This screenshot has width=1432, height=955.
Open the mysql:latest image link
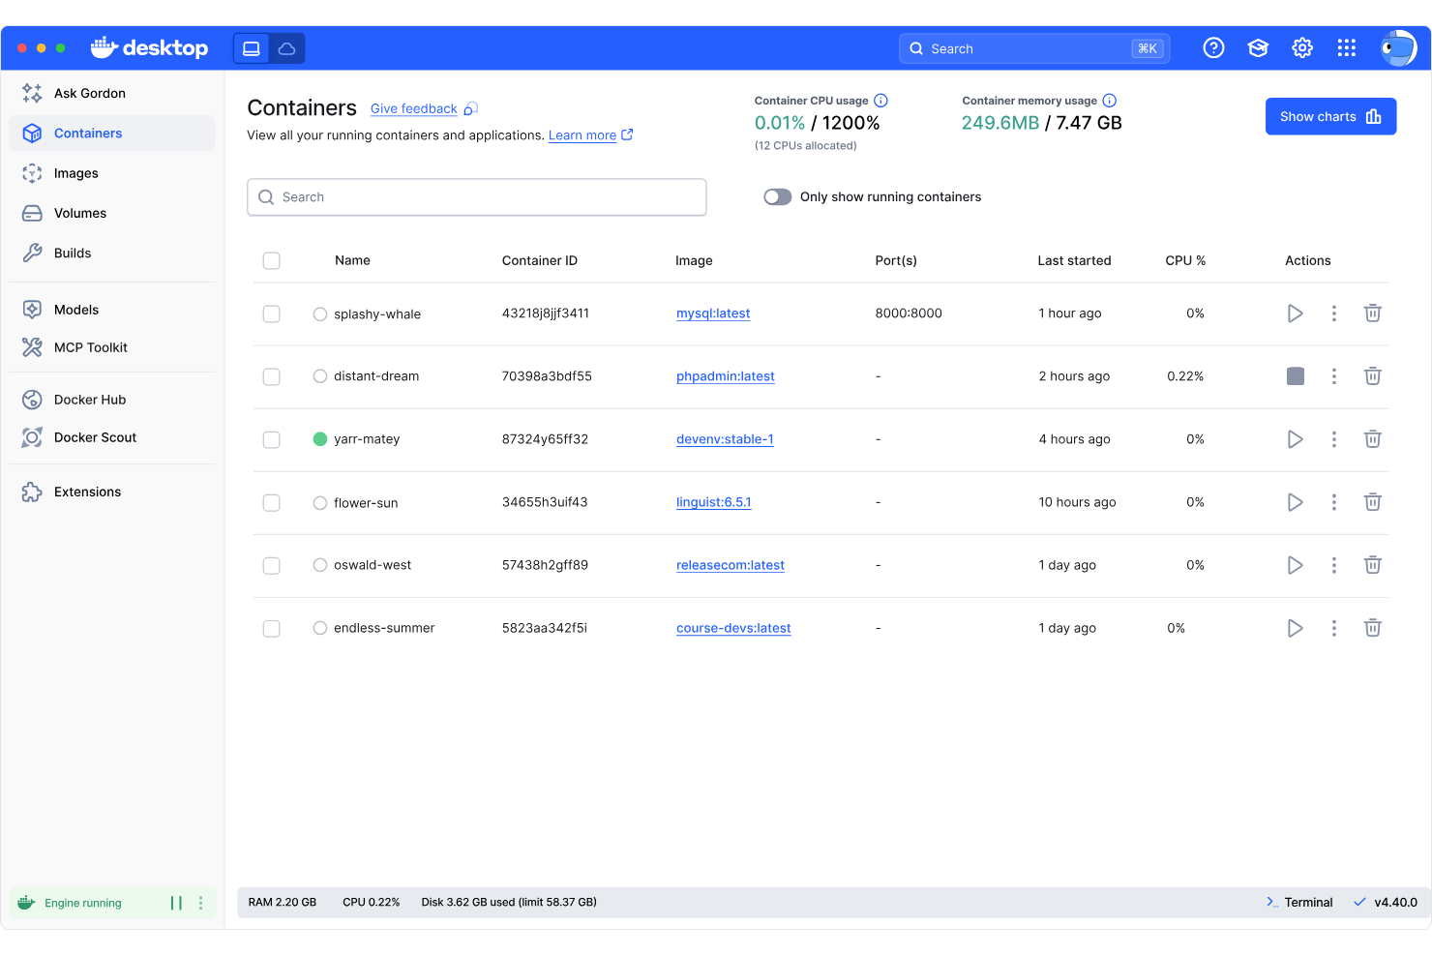[713, 313]
